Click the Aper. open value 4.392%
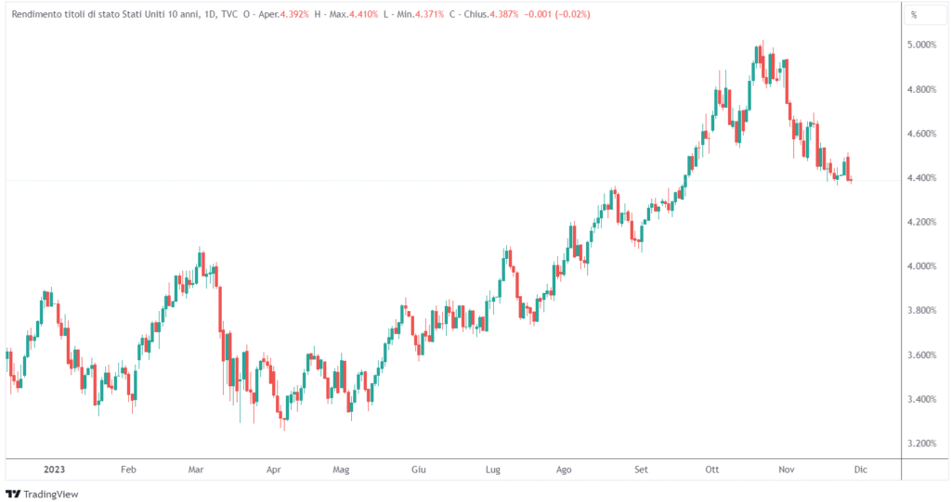 coord(292,15)
